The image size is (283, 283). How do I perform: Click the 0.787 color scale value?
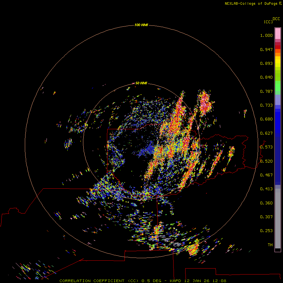click(x=266, y=91)
